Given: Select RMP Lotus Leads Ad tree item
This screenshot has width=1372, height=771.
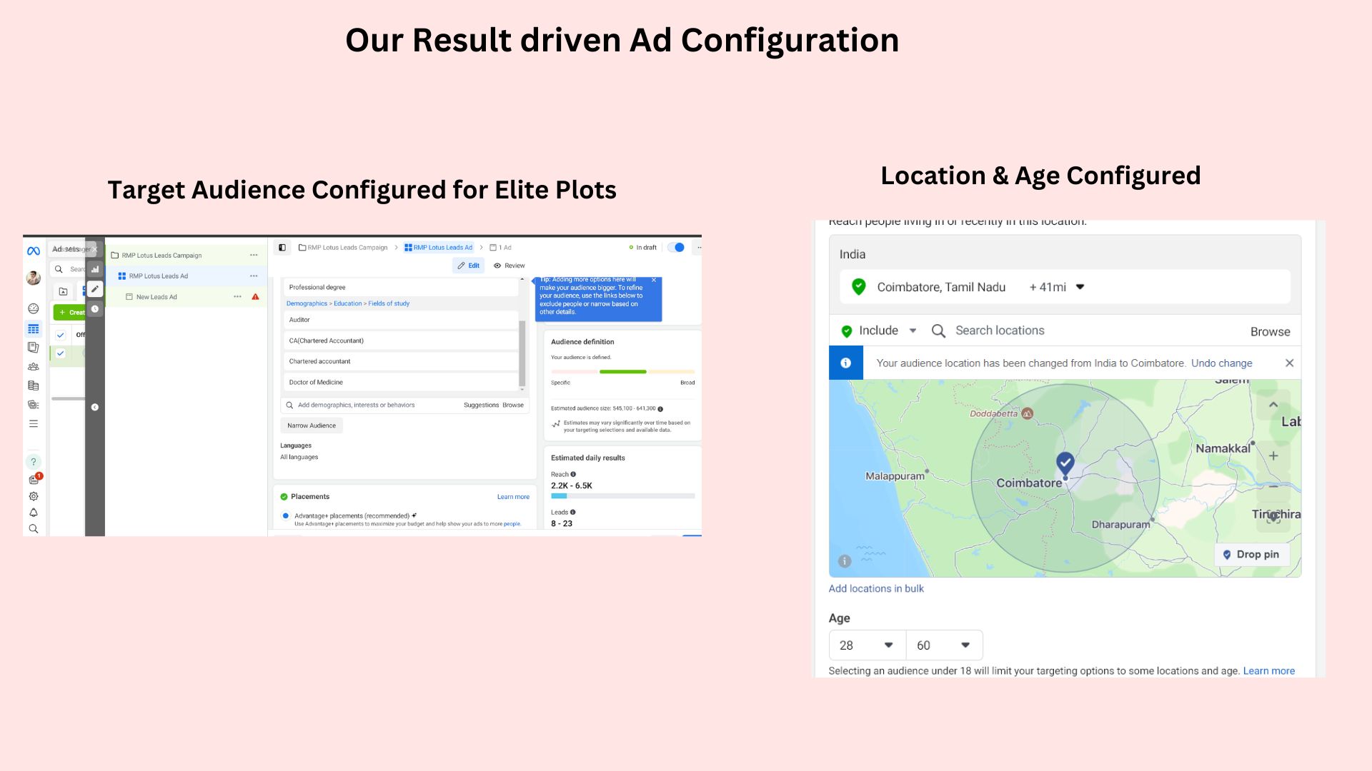Looking at the screenshot, I should [186, 276].
